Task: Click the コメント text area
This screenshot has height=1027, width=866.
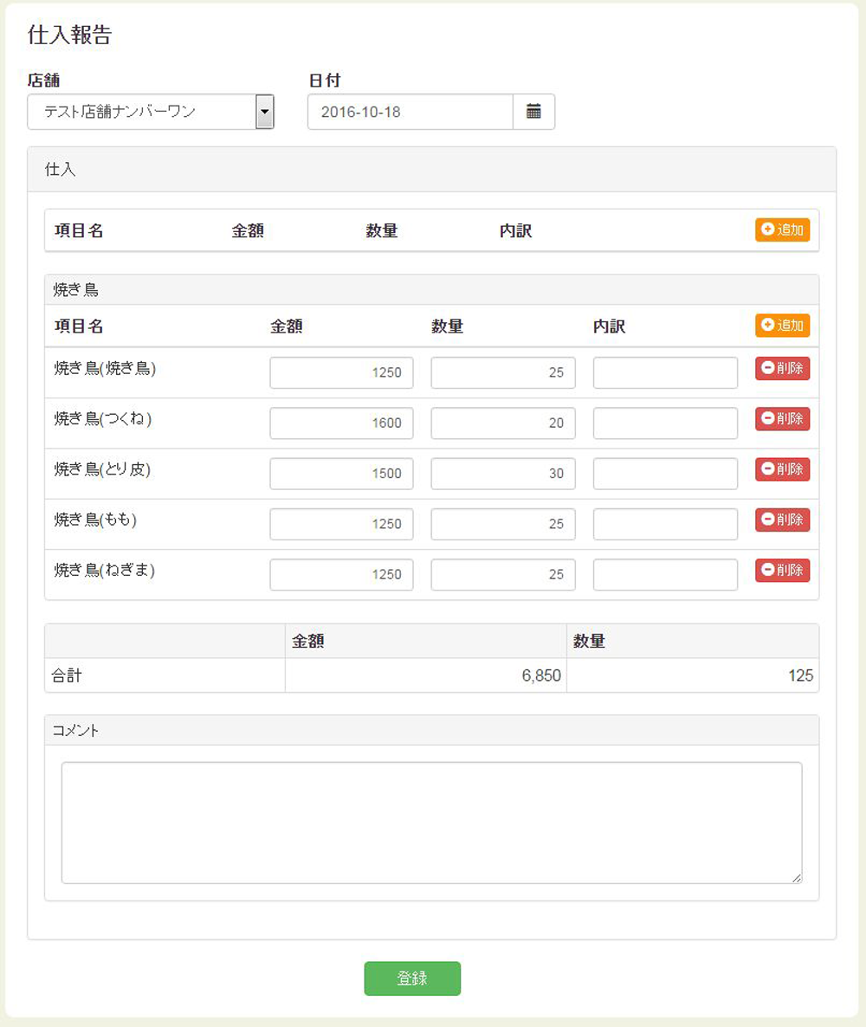Action: (431, 823)
